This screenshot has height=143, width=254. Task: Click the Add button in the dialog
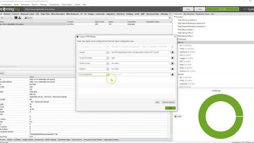pos(157,102)
